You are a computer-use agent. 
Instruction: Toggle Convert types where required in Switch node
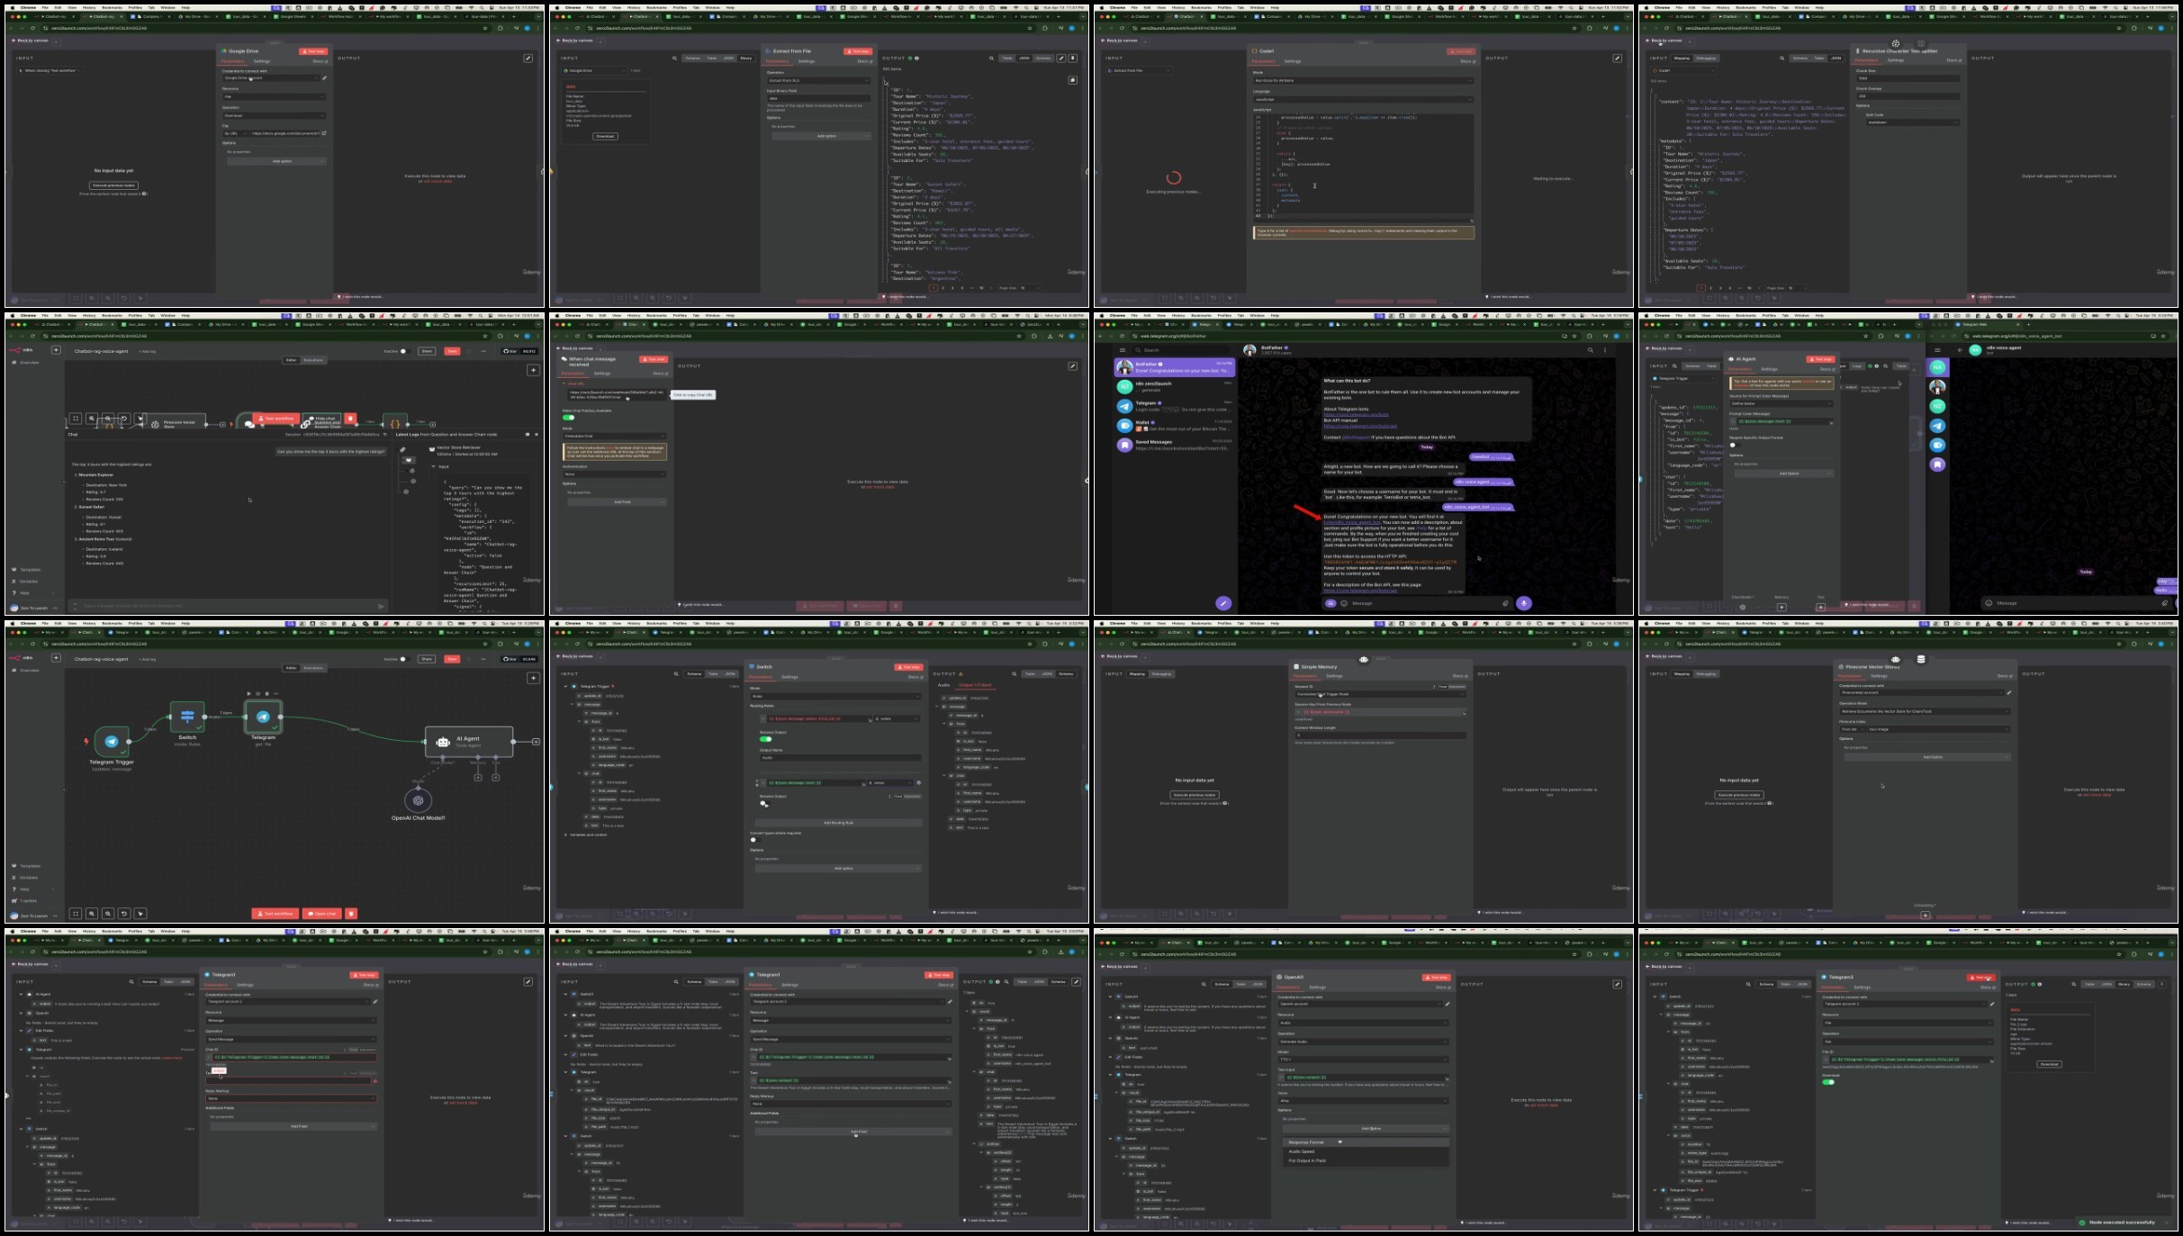[754, 840]
